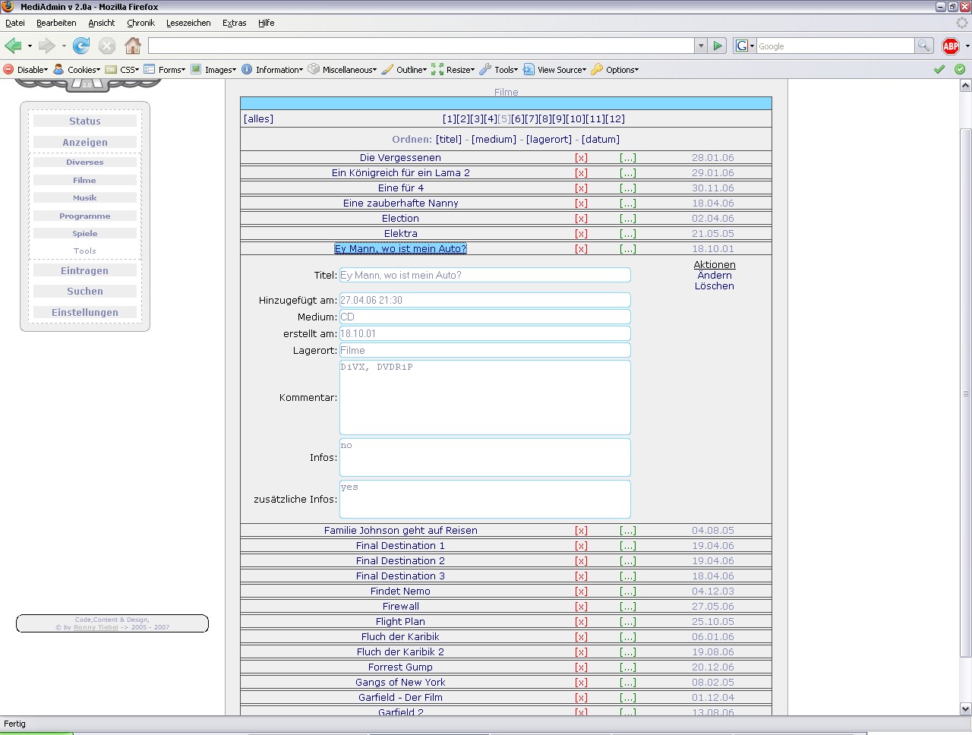Click the page scrollbar down arrow
Viewport: 972px width, 735px height.
(966, 709)
